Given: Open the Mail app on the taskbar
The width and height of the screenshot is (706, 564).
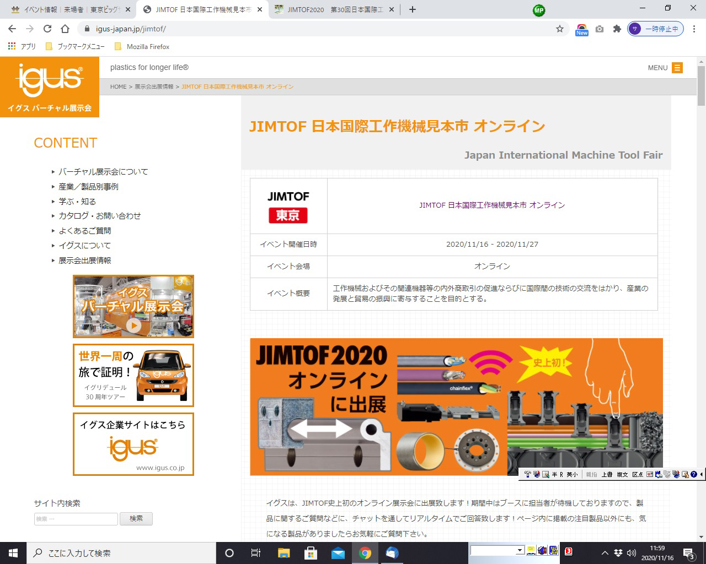Looking at the screenshot, I should (x=338, y=553).
